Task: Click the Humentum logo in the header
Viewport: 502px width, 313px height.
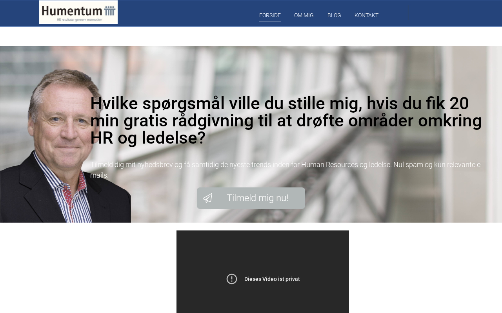Action: 78,13
